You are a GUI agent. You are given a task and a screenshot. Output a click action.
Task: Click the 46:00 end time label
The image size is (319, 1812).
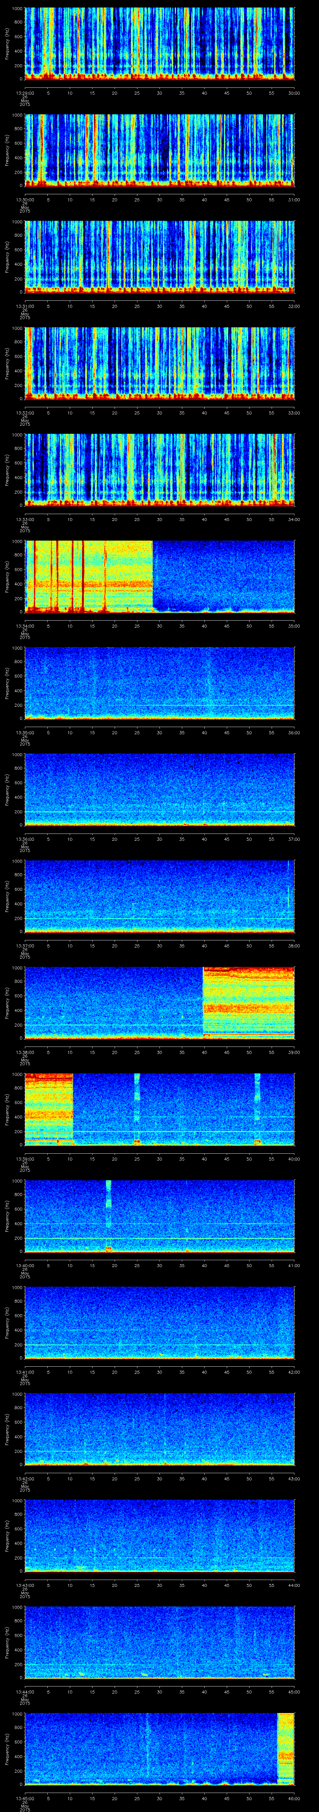[x=294, y=1798]
